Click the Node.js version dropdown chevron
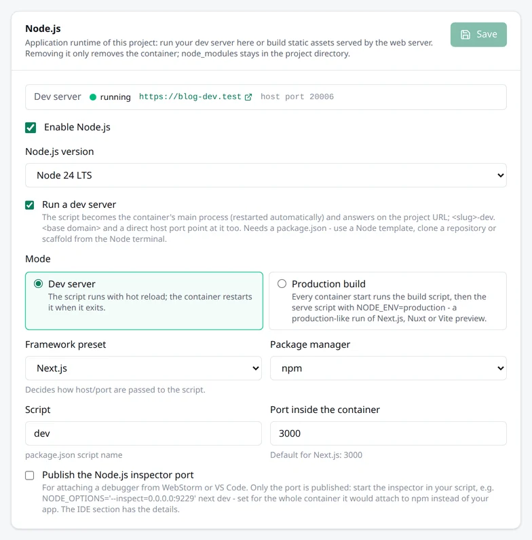The image size is (532, 540). point(500,175)
